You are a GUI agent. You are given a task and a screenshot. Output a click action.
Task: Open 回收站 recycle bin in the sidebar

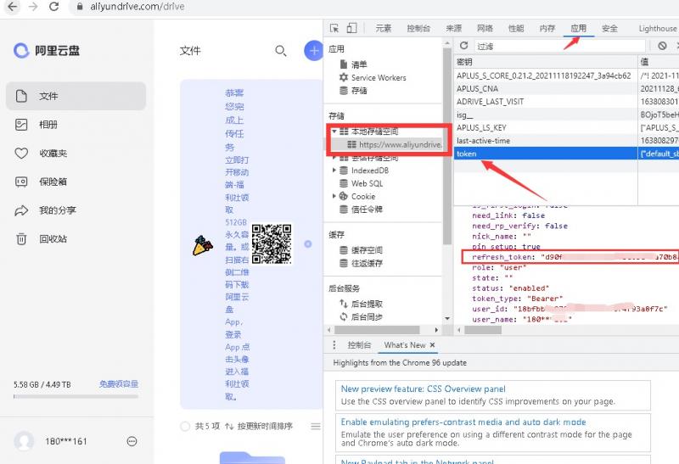point(76,239)
